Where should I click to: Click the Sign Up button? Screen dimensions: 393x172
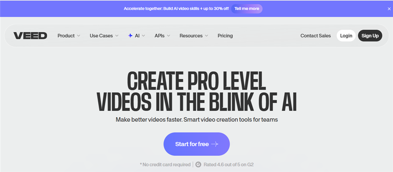click(370, 36)
